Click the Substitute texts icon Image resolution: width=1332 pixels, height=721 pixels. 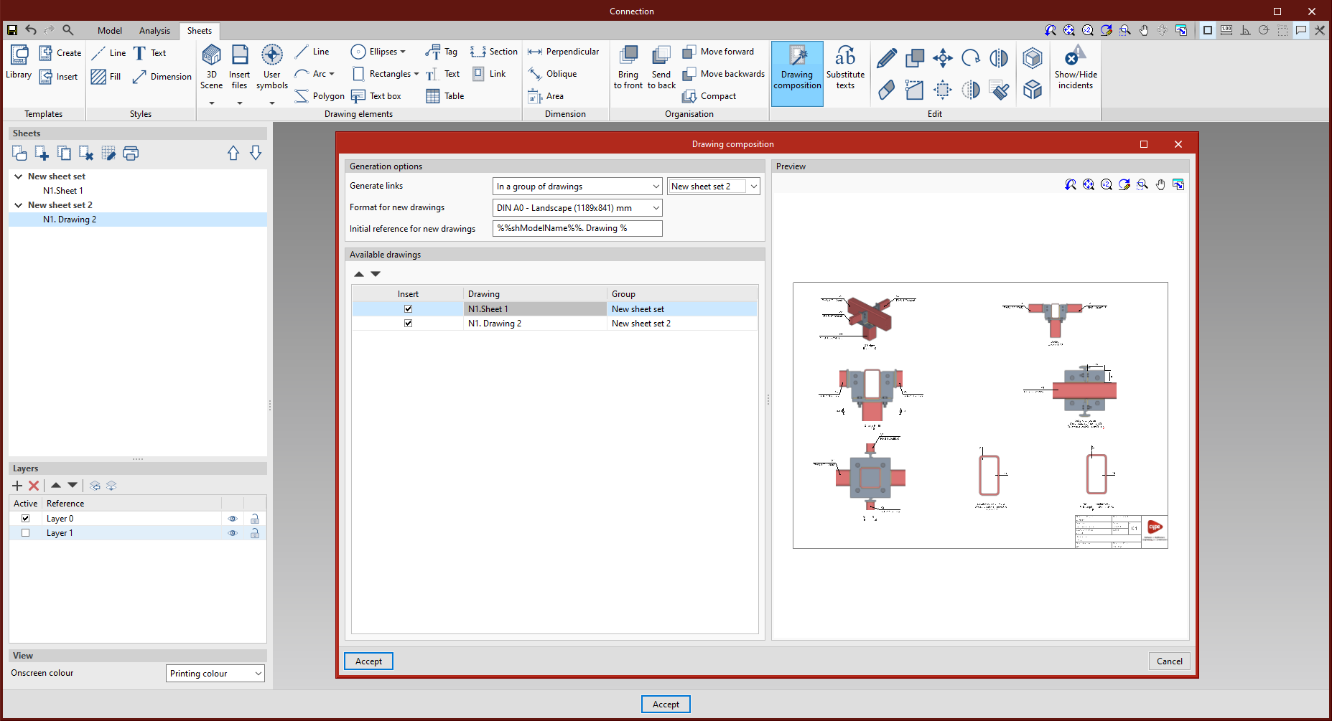coord(845,57)
